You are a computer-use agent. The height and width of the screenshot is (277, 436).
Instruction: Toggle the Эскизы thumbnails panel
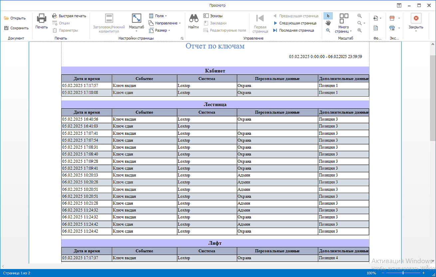click(213, 16)
